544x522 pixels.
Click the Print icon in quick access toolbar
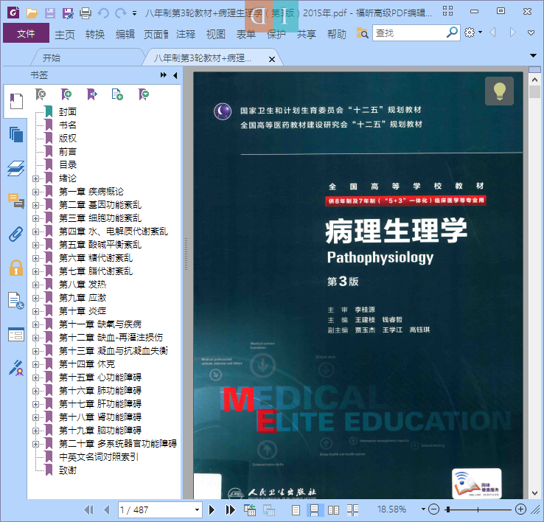(x=86, y=13)
